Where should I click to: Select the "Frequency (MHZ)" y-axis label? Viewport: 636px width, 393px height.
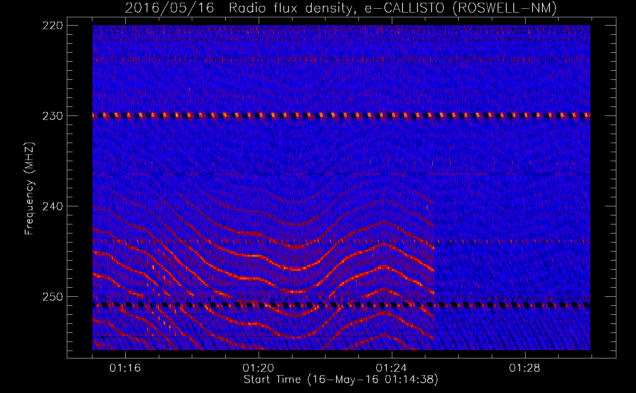pos(29,189)
